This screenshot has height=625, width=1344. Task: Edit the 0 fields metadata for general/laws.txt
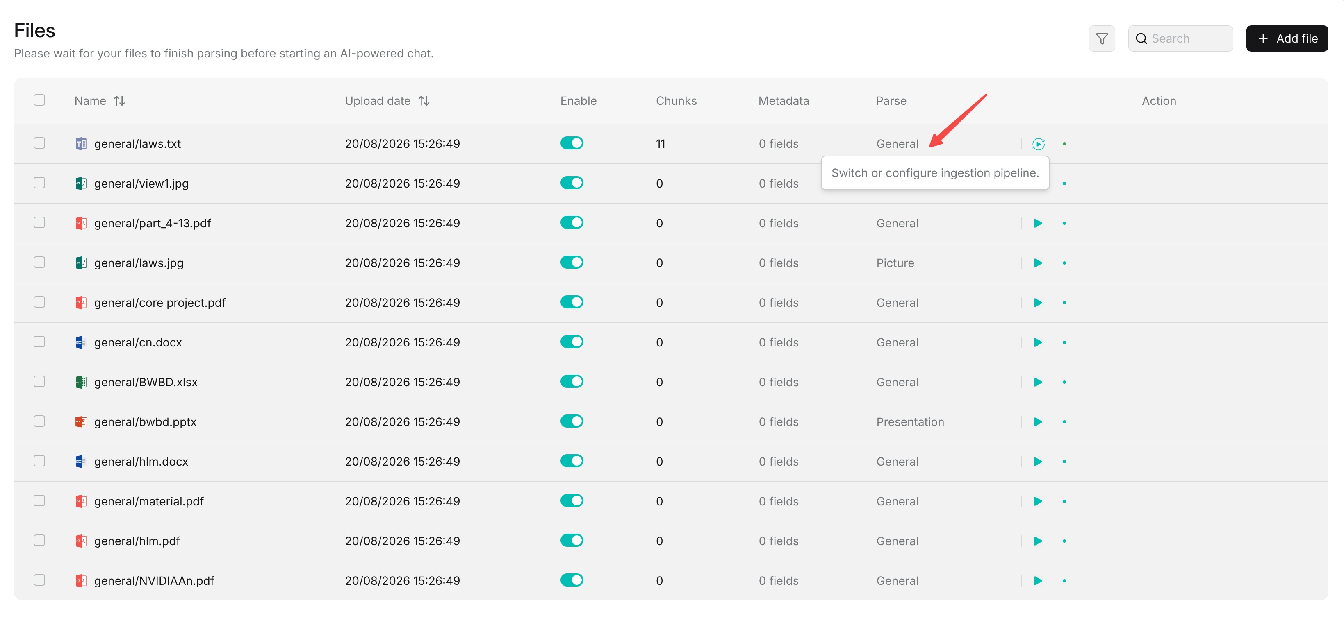point(779,144)
